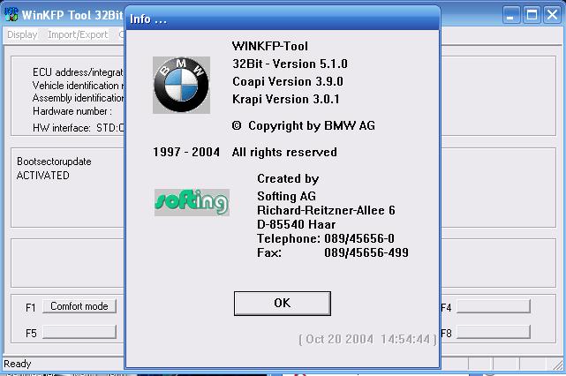Click the empty F5 function button
Screen dimensions: 566x376
tap(79, 332)
